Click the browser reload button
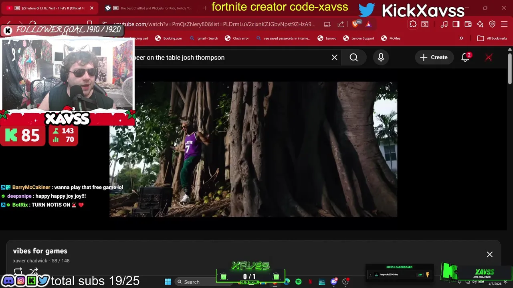The height and width of the screenshot is (288, 513). coord(33,24)
